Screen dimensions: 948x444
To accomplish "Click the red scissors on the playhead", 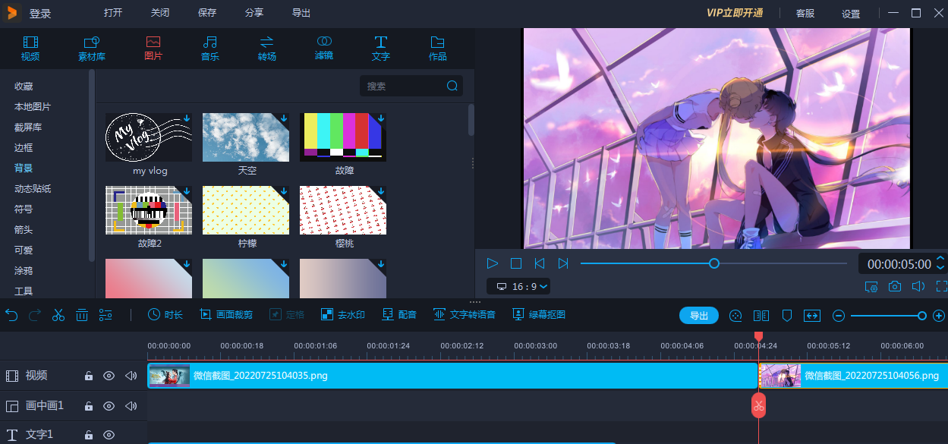I will [x=759, y=405].
